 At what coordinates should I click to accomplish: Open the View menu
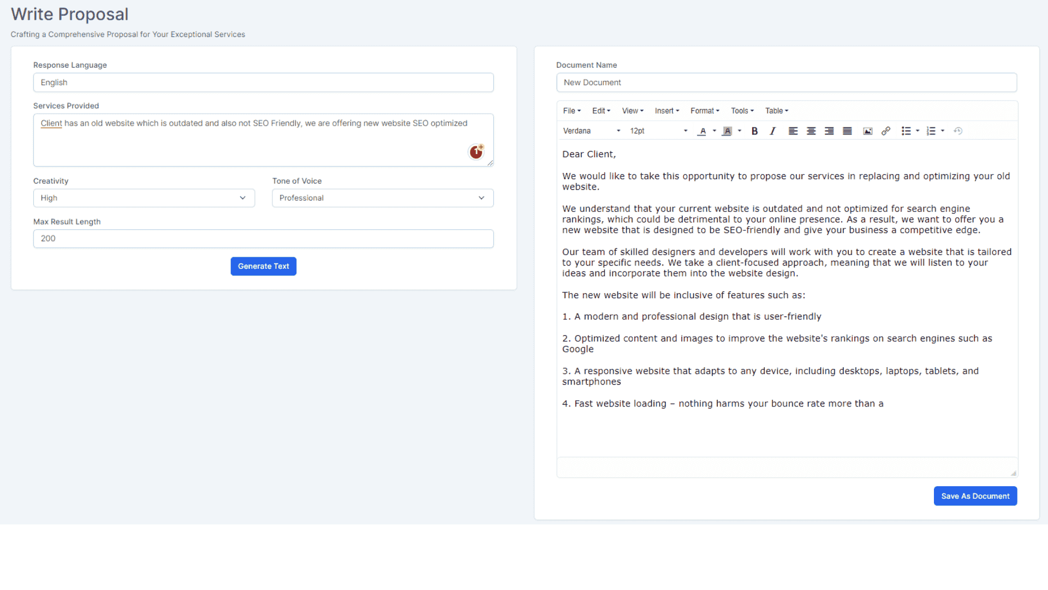pyautogui.click(x=633, y=111)
